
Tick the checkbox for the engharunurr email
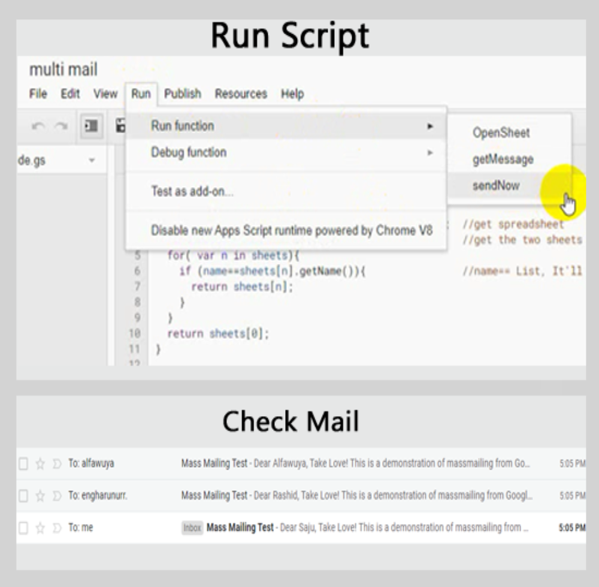[23, 496]
